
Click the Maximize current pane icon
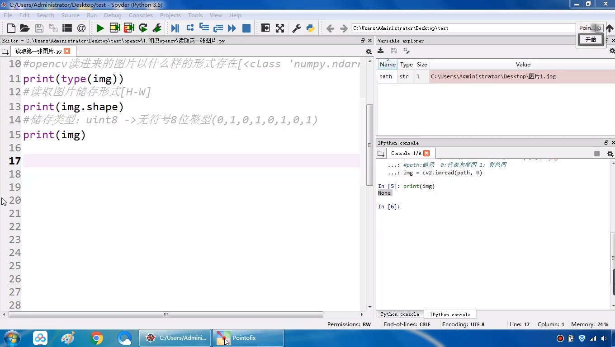pos(265,28)
